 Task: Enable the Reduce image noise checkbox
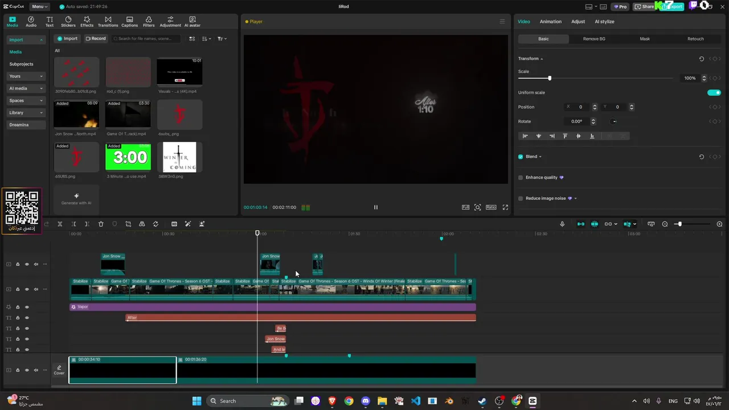point(521,198)
